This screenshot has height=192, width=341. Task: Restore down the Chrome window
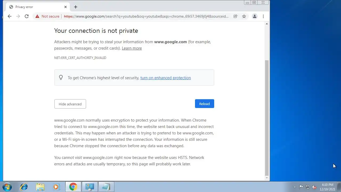pos(254,2)
